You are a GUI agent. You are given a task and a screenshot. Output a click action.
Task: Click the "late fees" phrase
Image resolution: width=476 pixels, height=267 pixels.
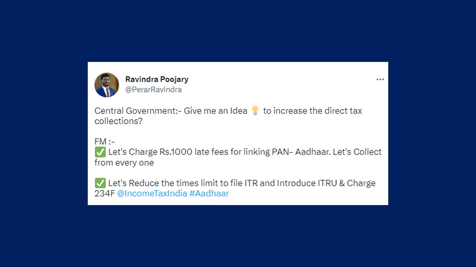211,152
